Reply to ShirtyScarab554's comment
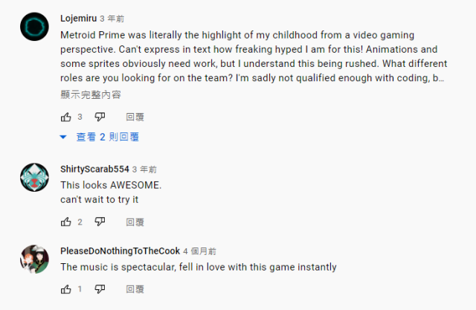Screen dimensions: 476x310 (135, 222)
